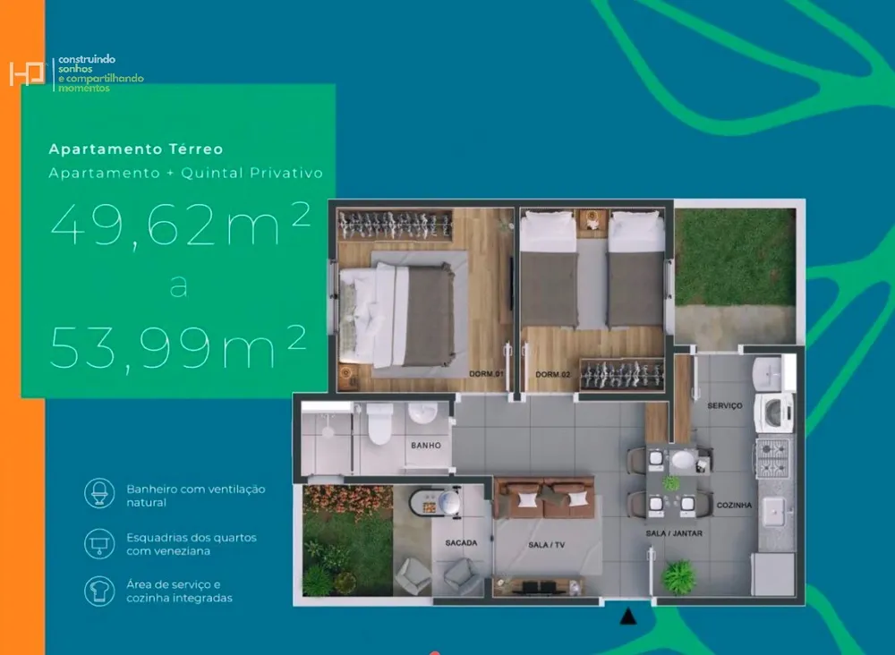Screen dimensions: 895x655
Task: Click the stove burners in the kitchen
Action: coord(772,457)
